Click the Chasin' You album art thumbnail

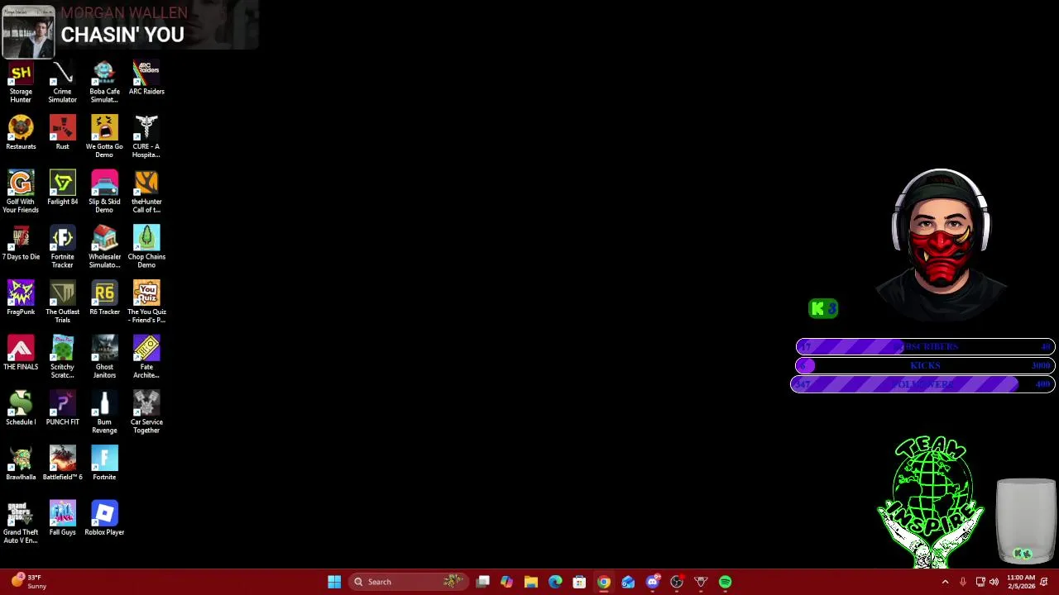pos(28,31)
